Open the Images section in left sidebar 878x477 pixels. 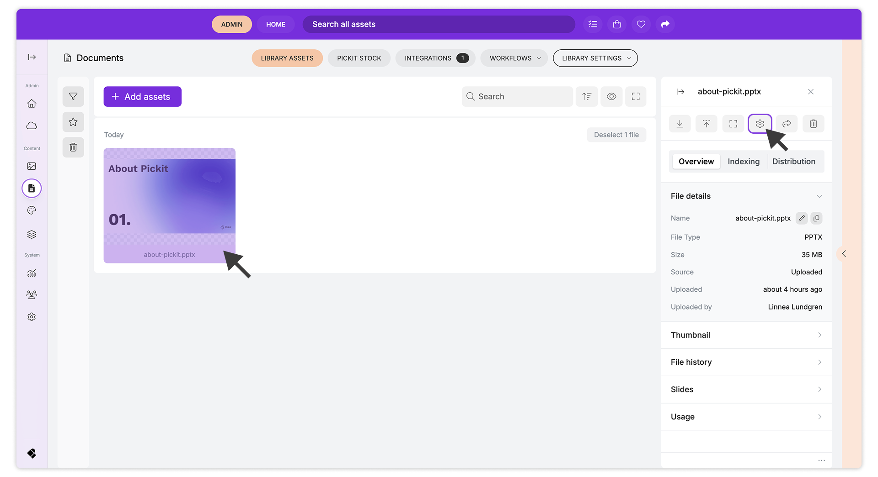[32, 166]
